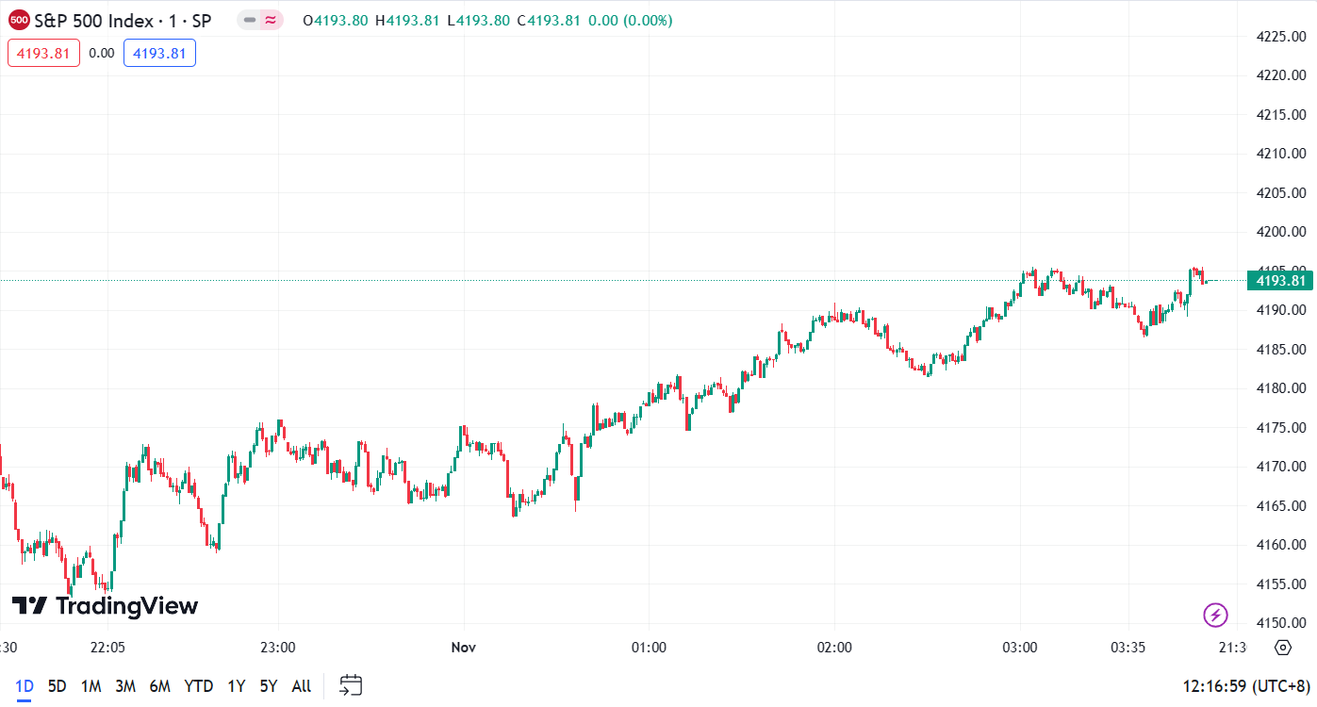The height and width of the screenshot is (707, 1317).
Task: Click the 02:00 time axis label
Action: pyautogui.click(x=834, y=648)
